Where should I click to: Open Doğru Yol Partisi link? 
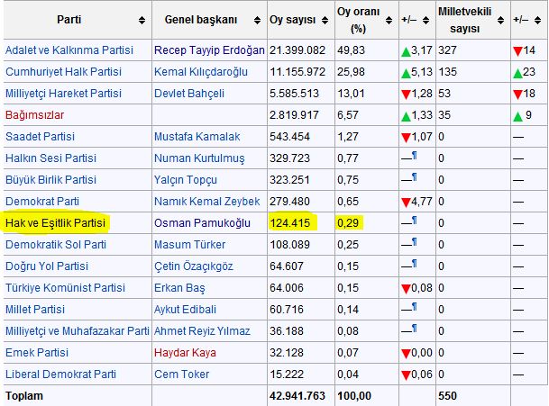47,266
